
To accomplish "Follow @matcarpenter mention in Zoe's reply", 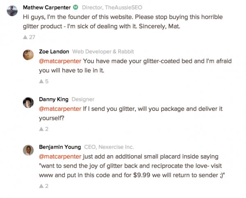I will 60,61.
